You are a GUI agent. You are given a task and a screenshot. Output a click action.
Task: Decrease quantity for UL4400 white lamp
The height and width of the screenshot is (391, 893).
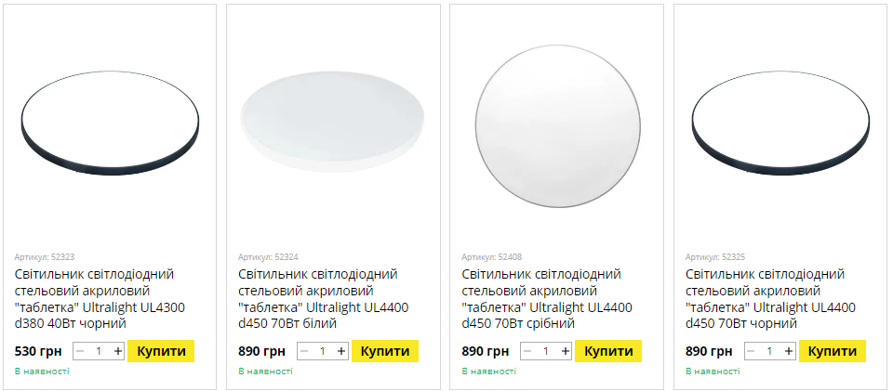(x=303, y=351)
